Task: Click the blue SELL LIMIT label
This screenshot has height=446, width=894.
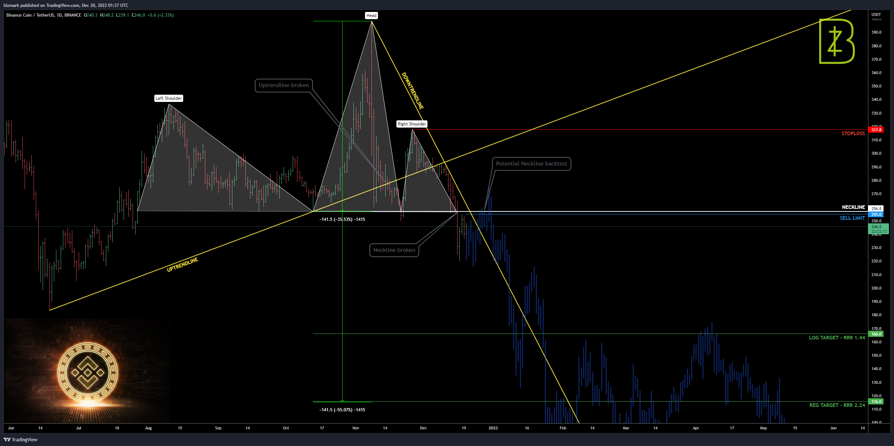Action: coord(852,218)
